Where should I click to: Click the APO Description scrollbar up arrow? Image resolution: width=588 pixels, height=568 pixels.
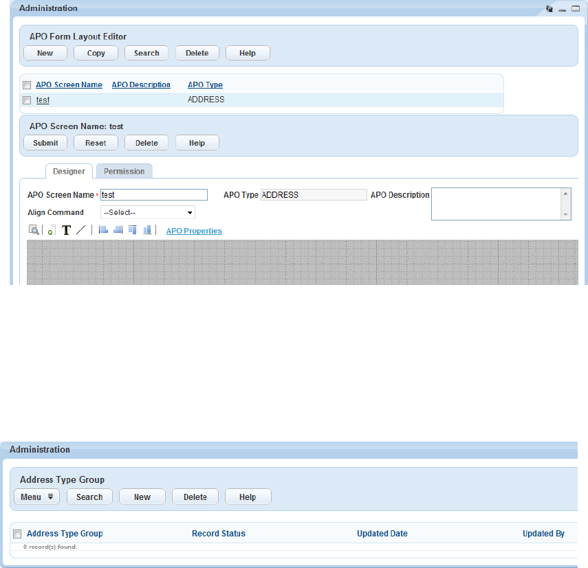566,193
